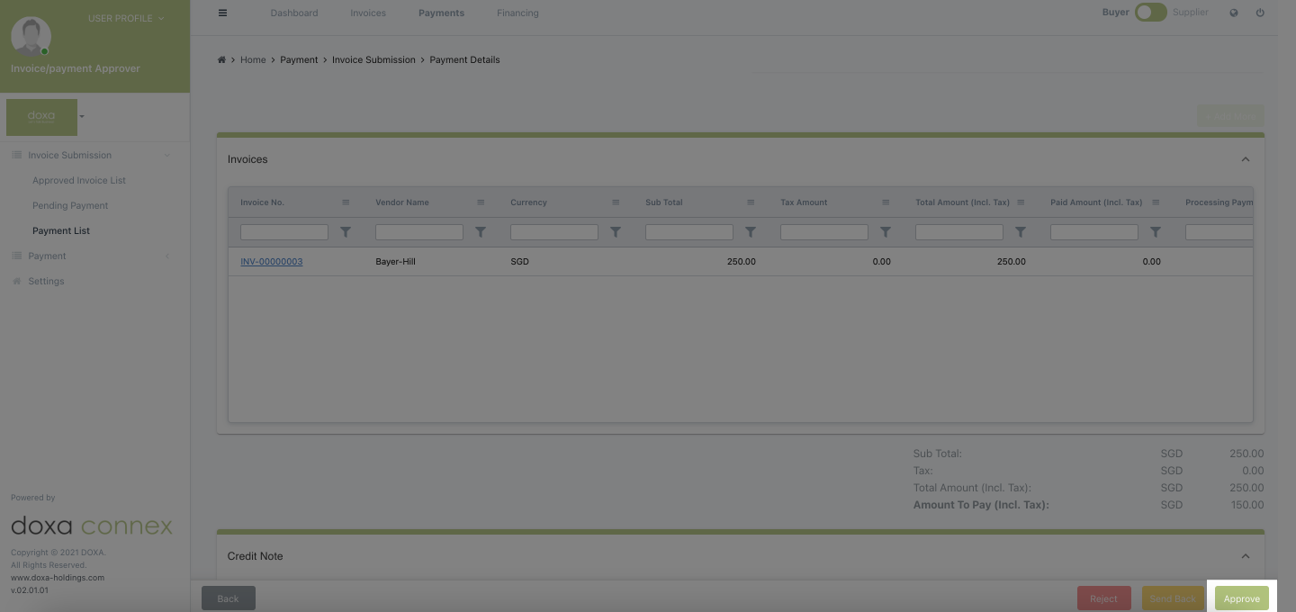Click the globe language icon
The image size is (1296, 612).
[x=1234, y=13]
